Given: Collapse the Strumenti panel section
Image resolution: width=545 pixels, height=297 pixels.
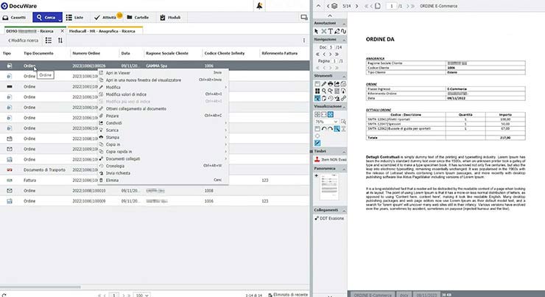Looking at the screenshot, I should click(343, 74).
